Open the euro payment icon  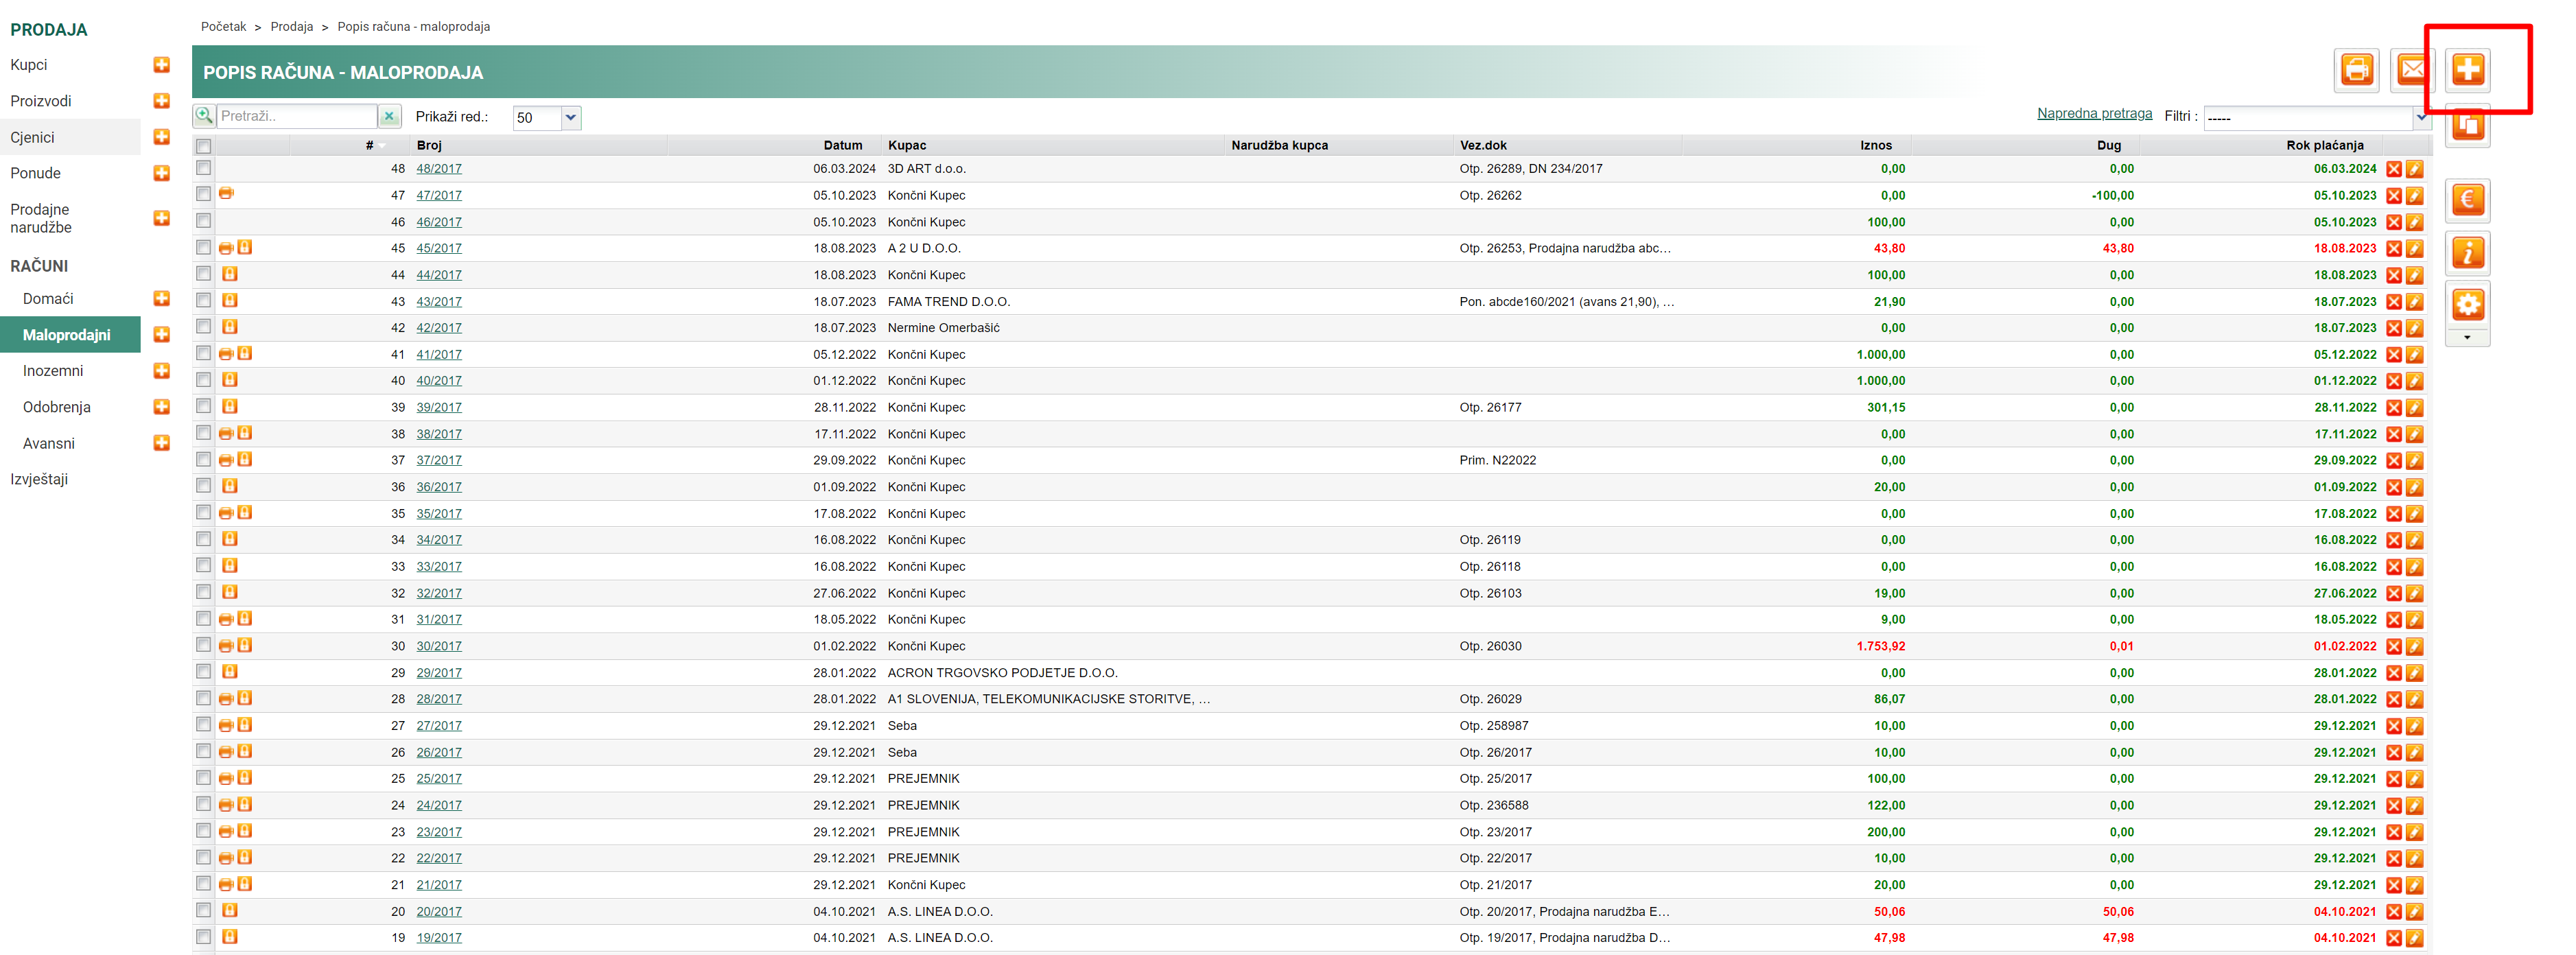coord(2467,200)
